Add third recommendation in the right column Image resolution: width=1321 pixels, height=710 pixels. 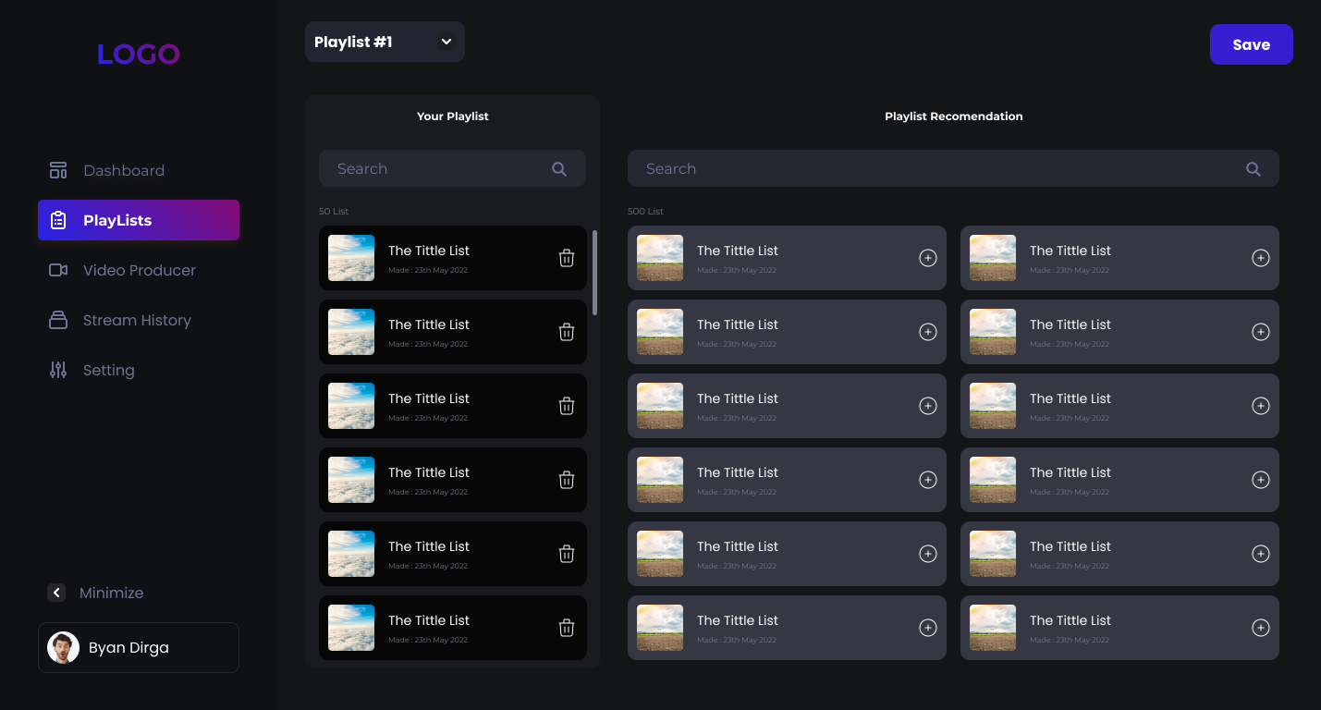click(1261, 406)
